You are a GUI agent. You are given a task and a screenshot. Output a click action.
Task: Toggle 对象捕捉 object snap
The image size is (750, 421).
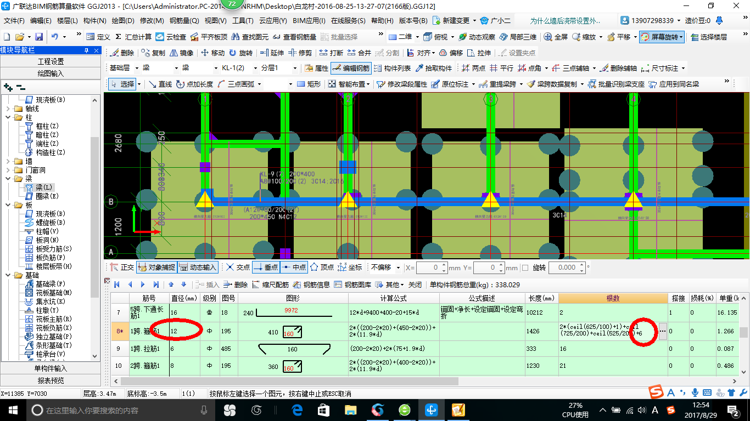(x=156, y=267)
